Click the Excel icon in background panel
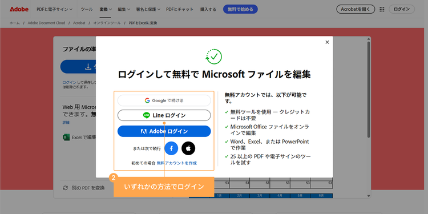 point(66,138)
